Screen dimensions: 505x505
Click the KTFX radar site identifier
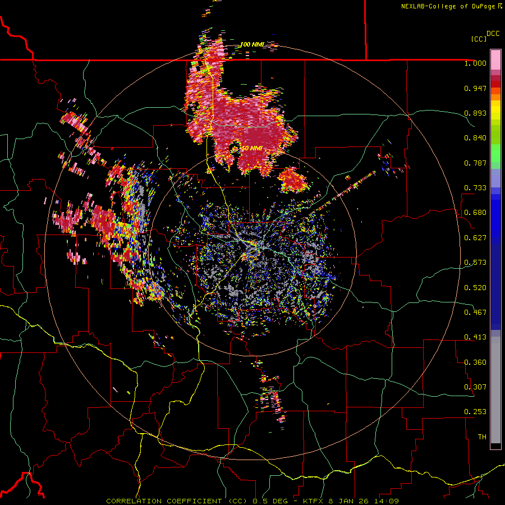[x=314, y=501]
